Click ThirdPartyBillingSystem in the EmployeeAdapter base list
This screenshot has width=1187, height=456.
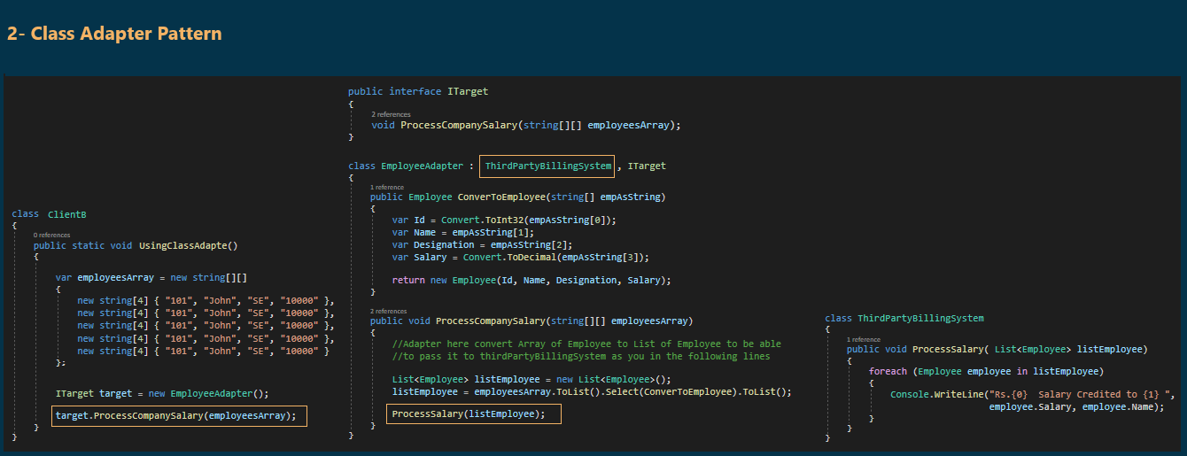coord(548,166)
